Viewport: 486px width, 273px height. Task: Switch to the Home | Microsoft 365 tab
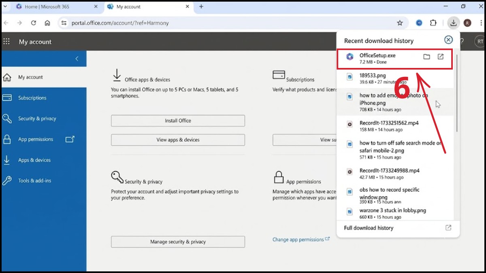point(57,6)
